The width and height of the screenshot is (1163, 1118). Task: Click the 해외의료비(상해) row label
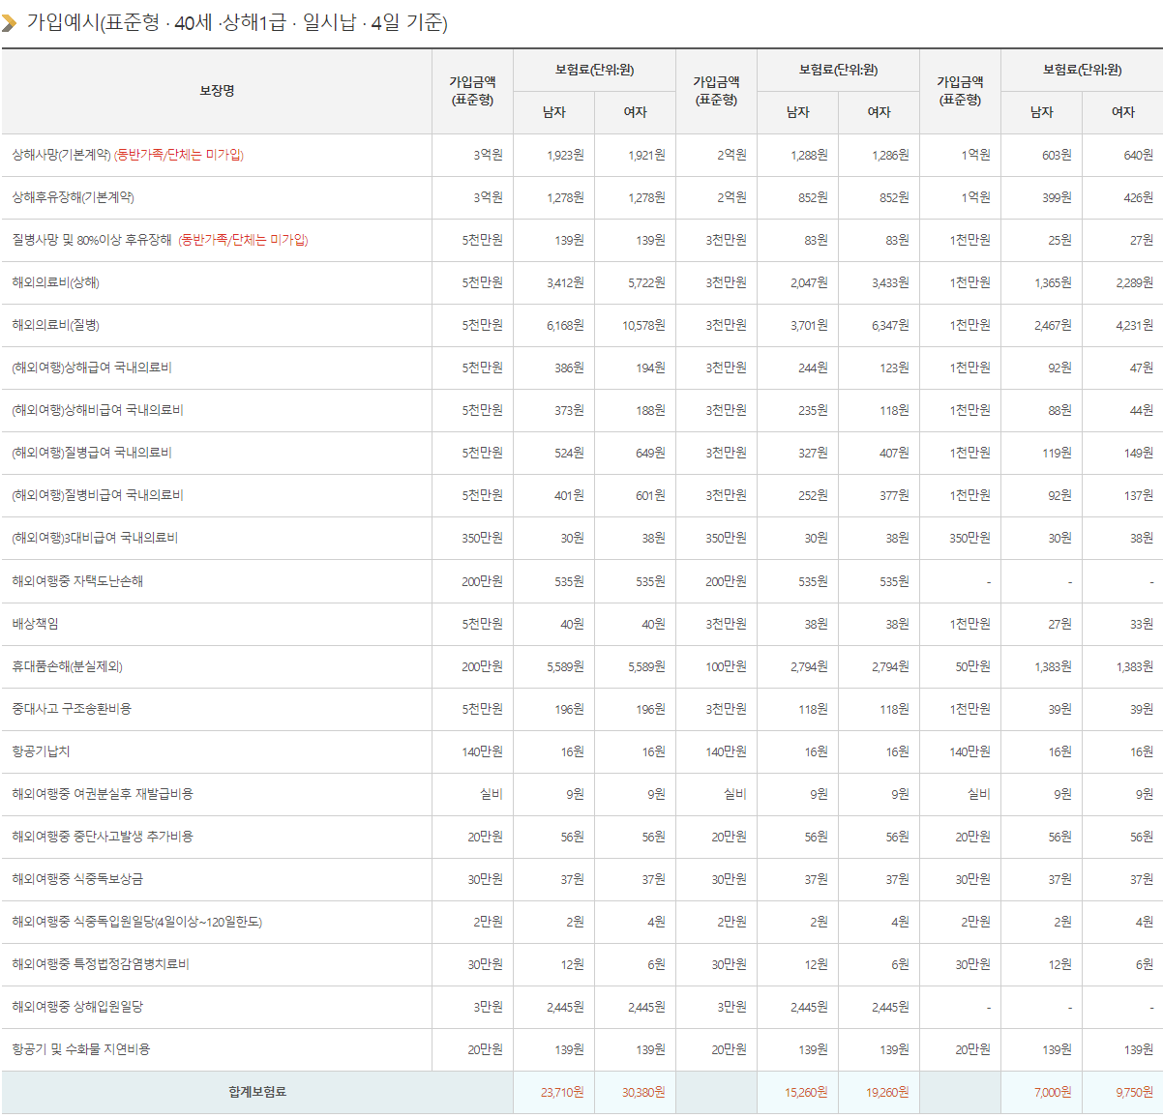pos(55,282)
